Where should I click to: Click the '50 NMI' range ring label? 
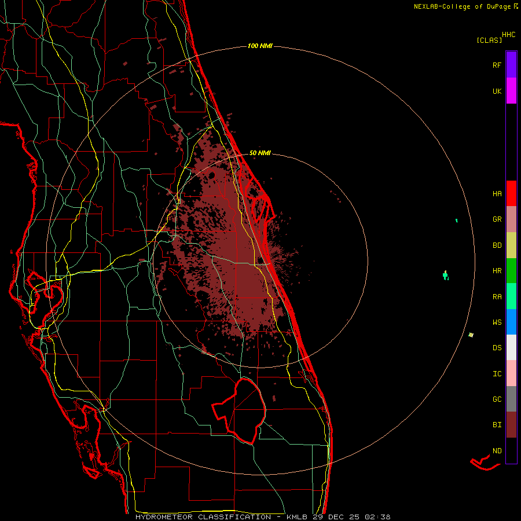point(260,153)
